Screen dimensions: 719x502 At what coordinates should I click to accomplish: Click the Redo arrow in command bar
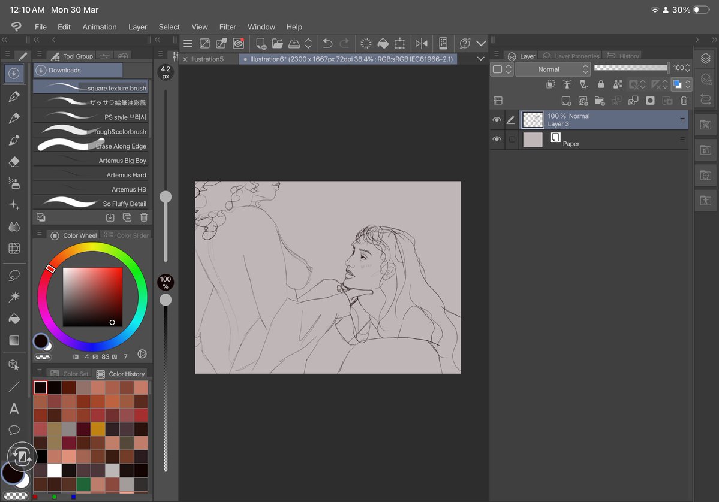pyautogui.click(x=344, y=44)
